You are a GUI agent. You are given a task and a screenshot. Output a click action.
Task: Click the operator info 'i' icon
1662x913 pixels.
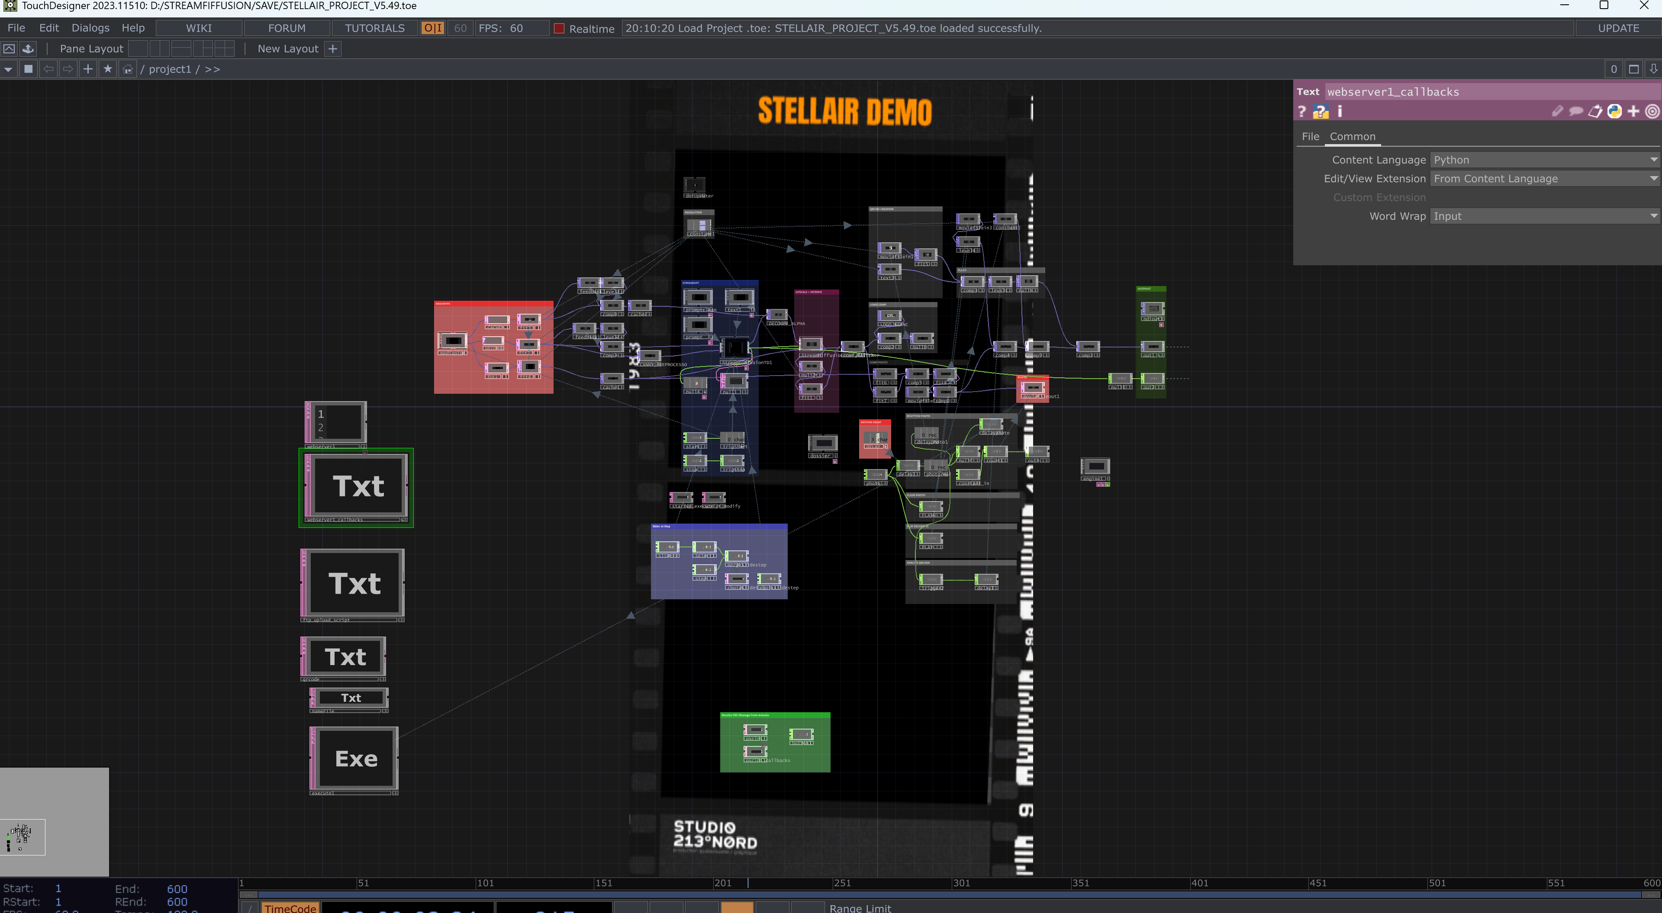pyautogui.click(x=1340, y=112)
